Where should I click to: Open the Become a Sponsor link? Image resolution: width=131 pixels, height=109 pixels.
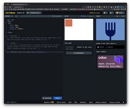(101, 102)
